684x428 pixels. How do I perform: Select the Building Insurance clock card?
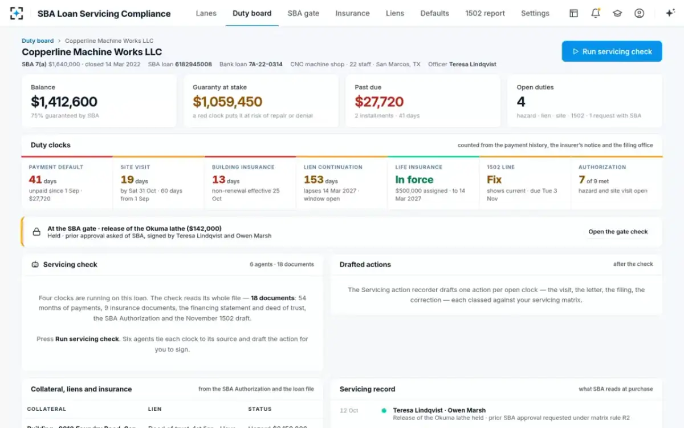[x=250, y=183]
